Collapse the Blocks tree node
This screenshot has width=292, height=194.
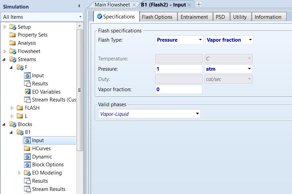click(4, 124)
